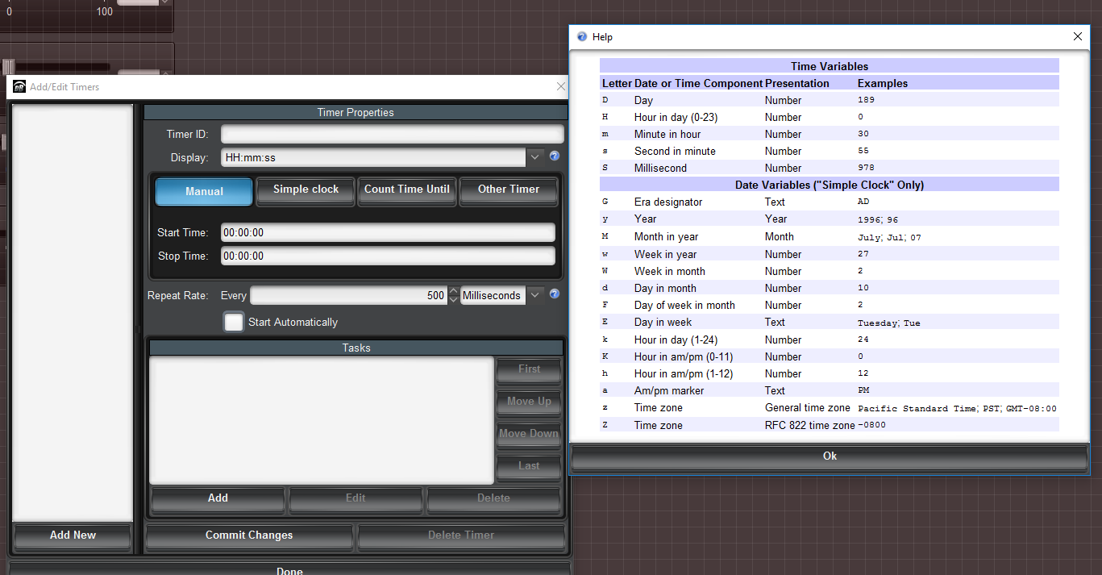Select the Manual timer mode

tap(204, 192)
